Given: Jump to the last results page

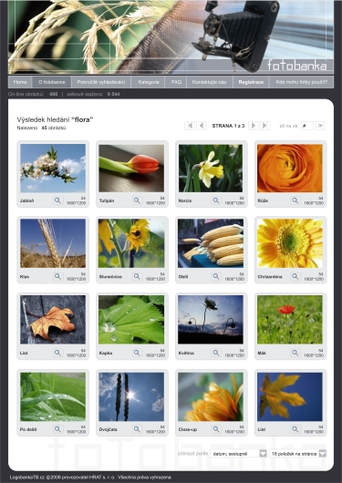Looking at the screenshot, I should 265,126.
